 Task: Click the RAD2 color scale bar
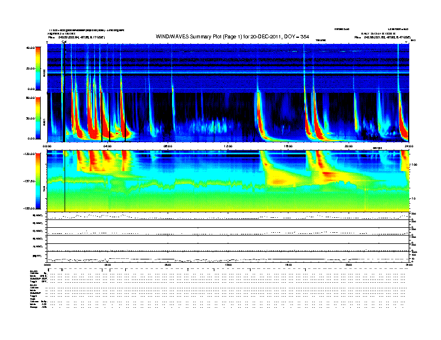pyautogui.click(x=38, y=68)
